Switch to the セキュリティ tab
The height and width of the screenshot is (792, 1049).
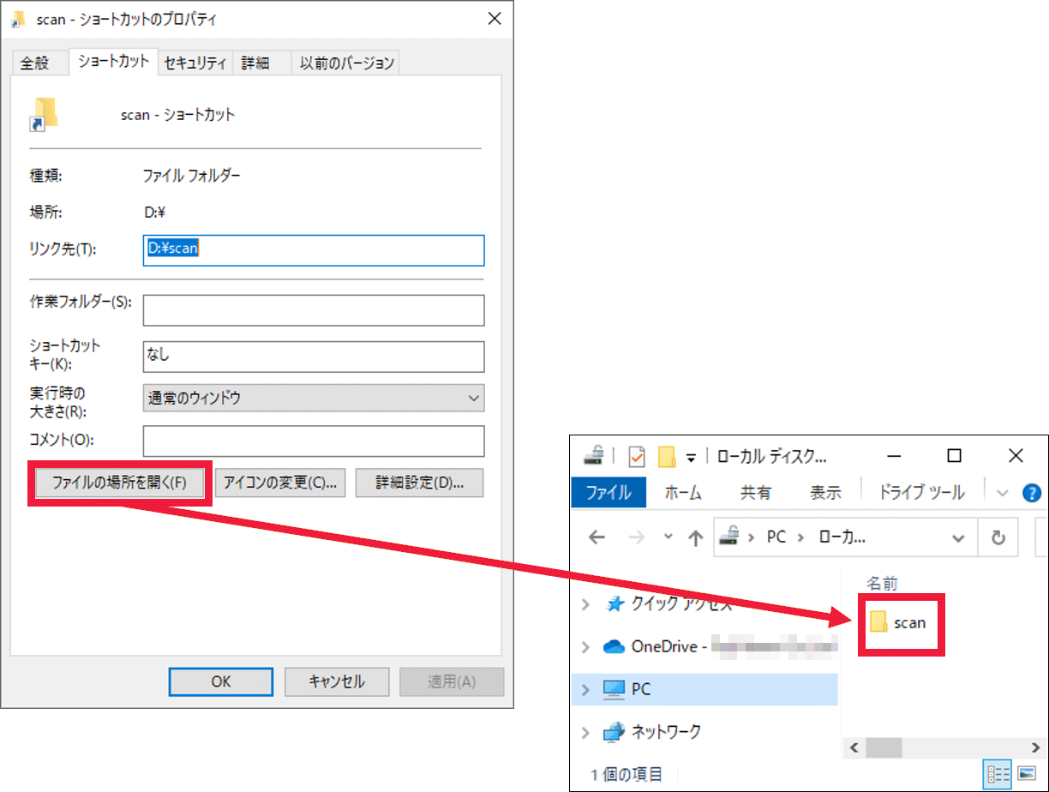tap(195, 63)
